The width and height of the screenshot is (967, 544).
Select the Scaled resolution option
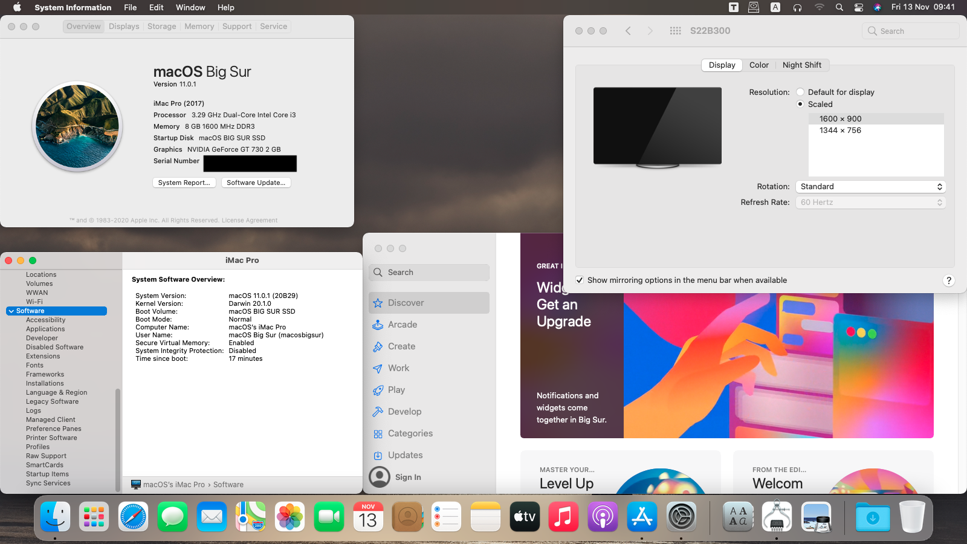[800, 105]
